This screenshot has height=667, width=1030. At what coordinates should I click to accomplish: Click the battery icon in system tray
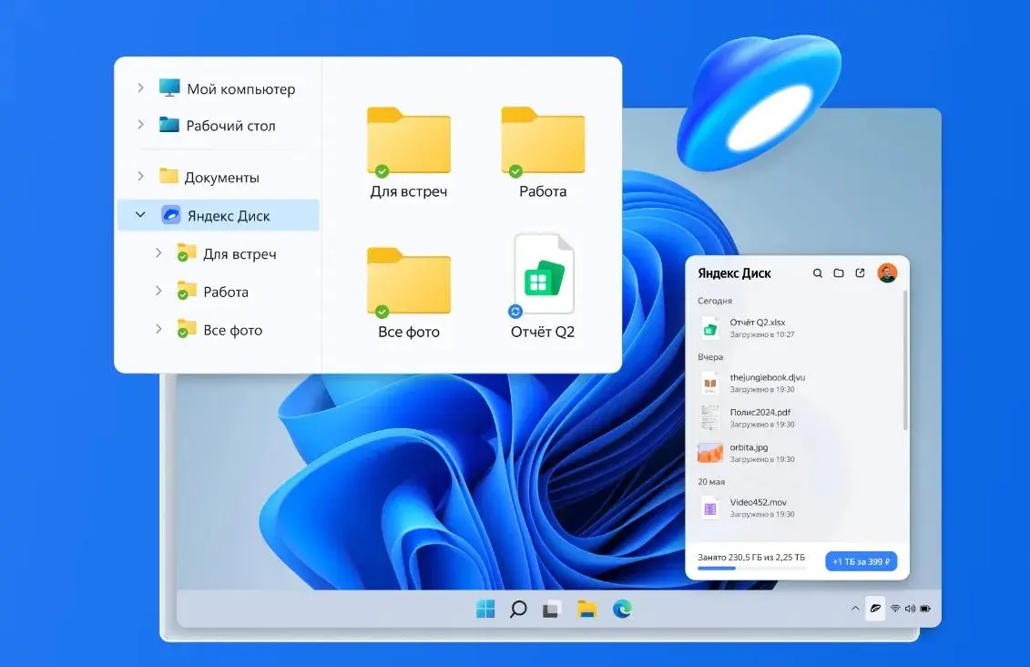(925, 609)
